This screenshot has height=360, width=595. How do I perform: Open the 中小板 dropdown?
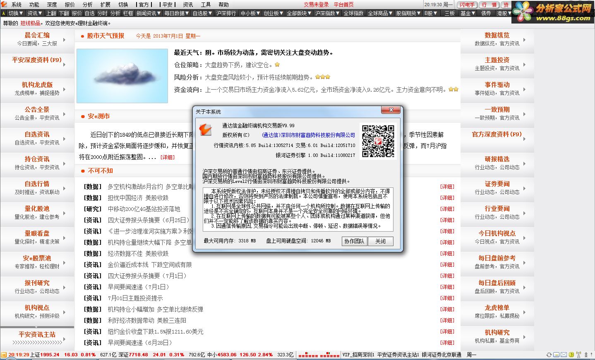pyautogui.click(x=251, y=13)
